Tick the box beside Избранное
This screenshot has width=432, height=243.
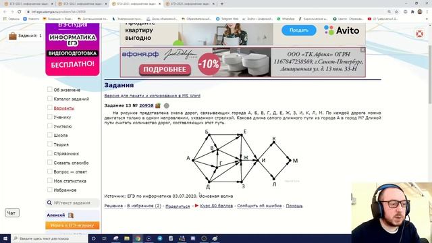pos(49,190)
